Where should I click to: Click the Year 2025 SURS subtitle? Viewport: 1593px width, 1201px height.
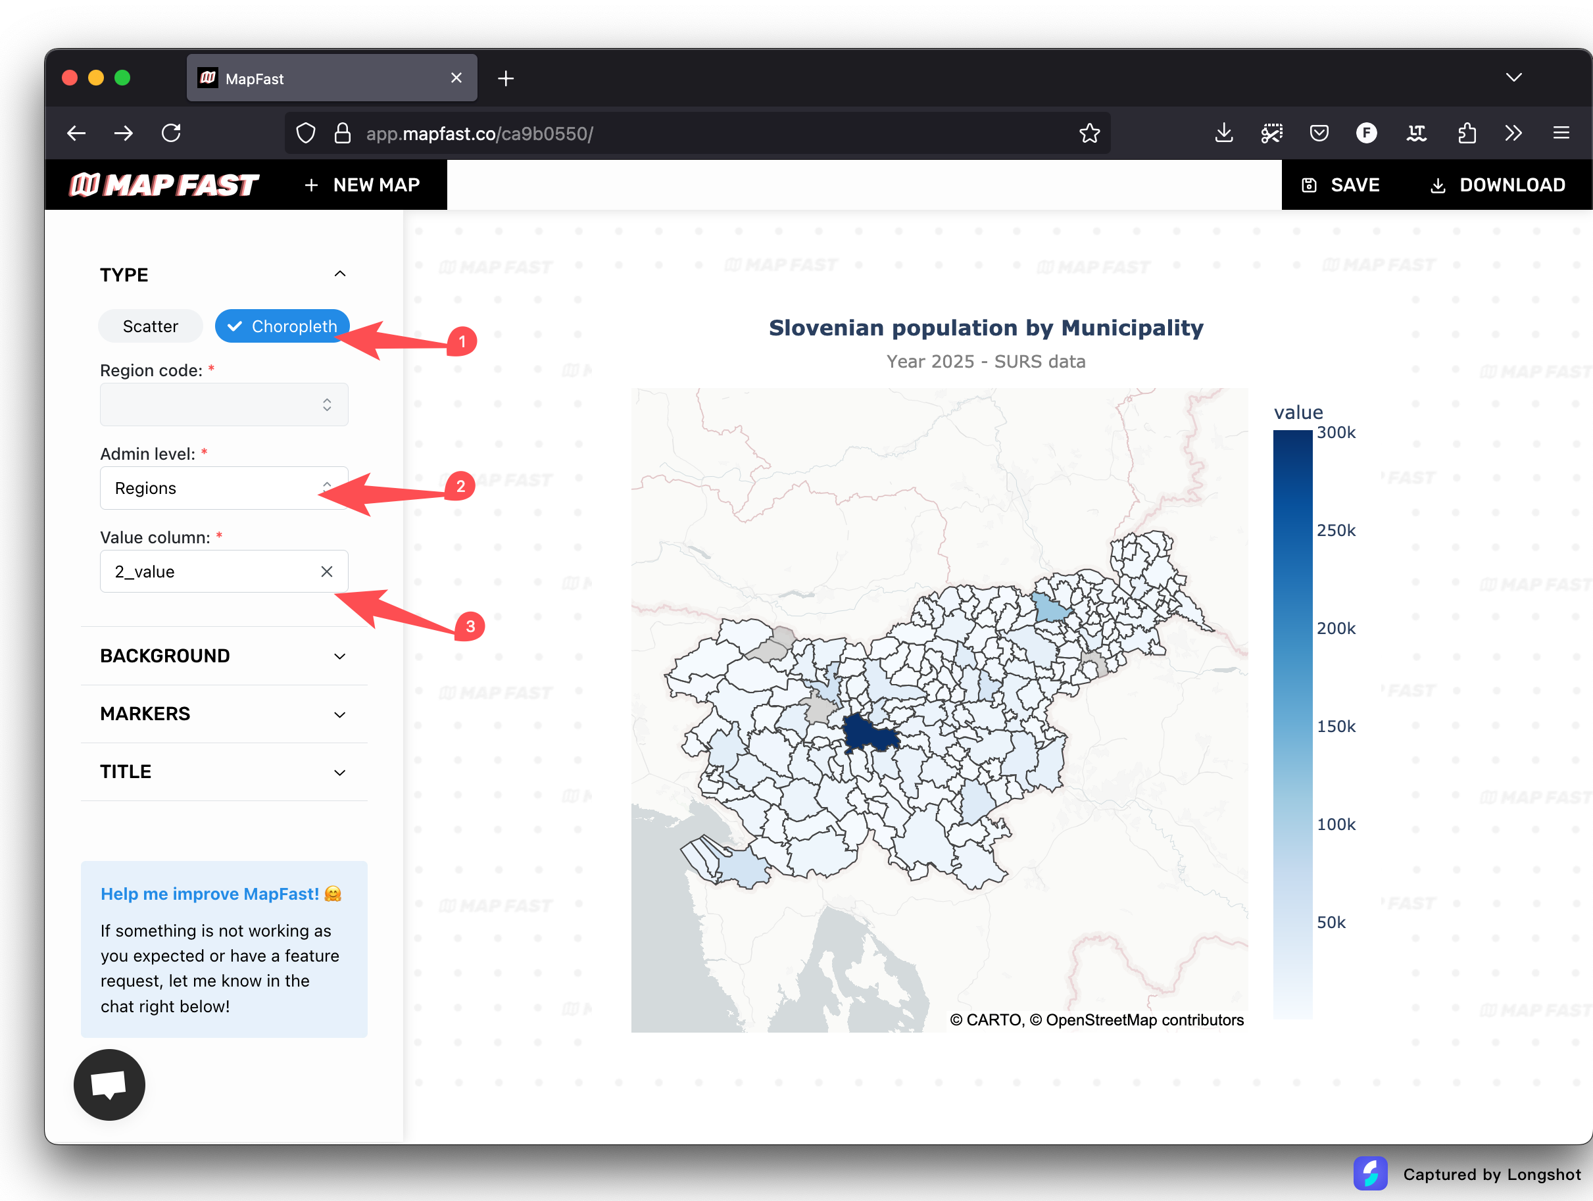[986, 362]
